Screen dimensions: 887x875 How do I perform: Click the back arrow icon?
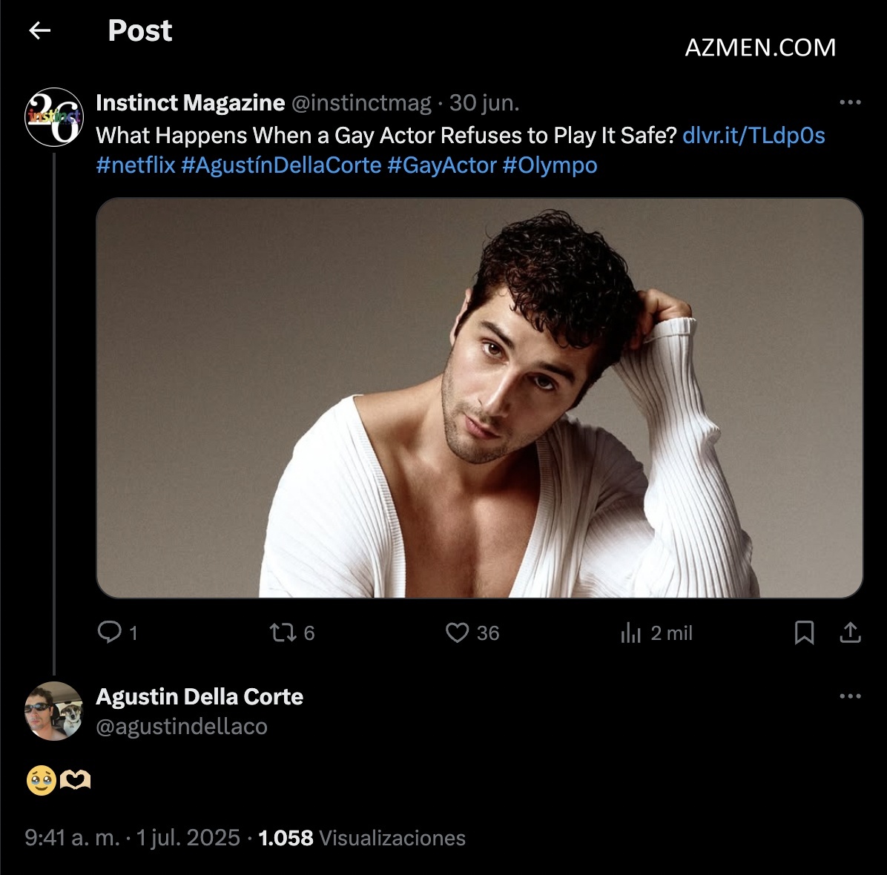point(39,30)
